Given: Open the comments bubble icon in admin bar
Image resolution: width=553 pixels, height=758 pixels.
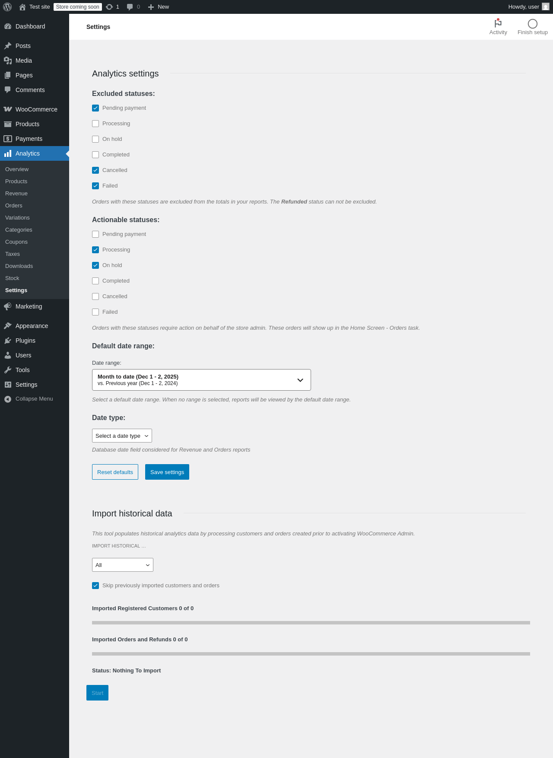Looking at the screenshot, I should point(130,7).
